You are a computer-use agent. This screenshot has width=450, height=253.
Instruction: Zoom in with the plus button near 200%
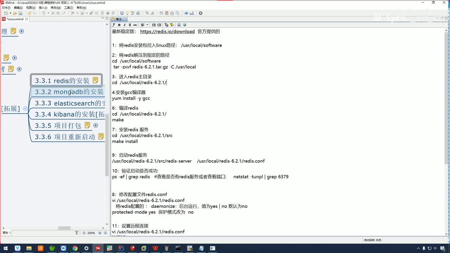tap(100, 233)
